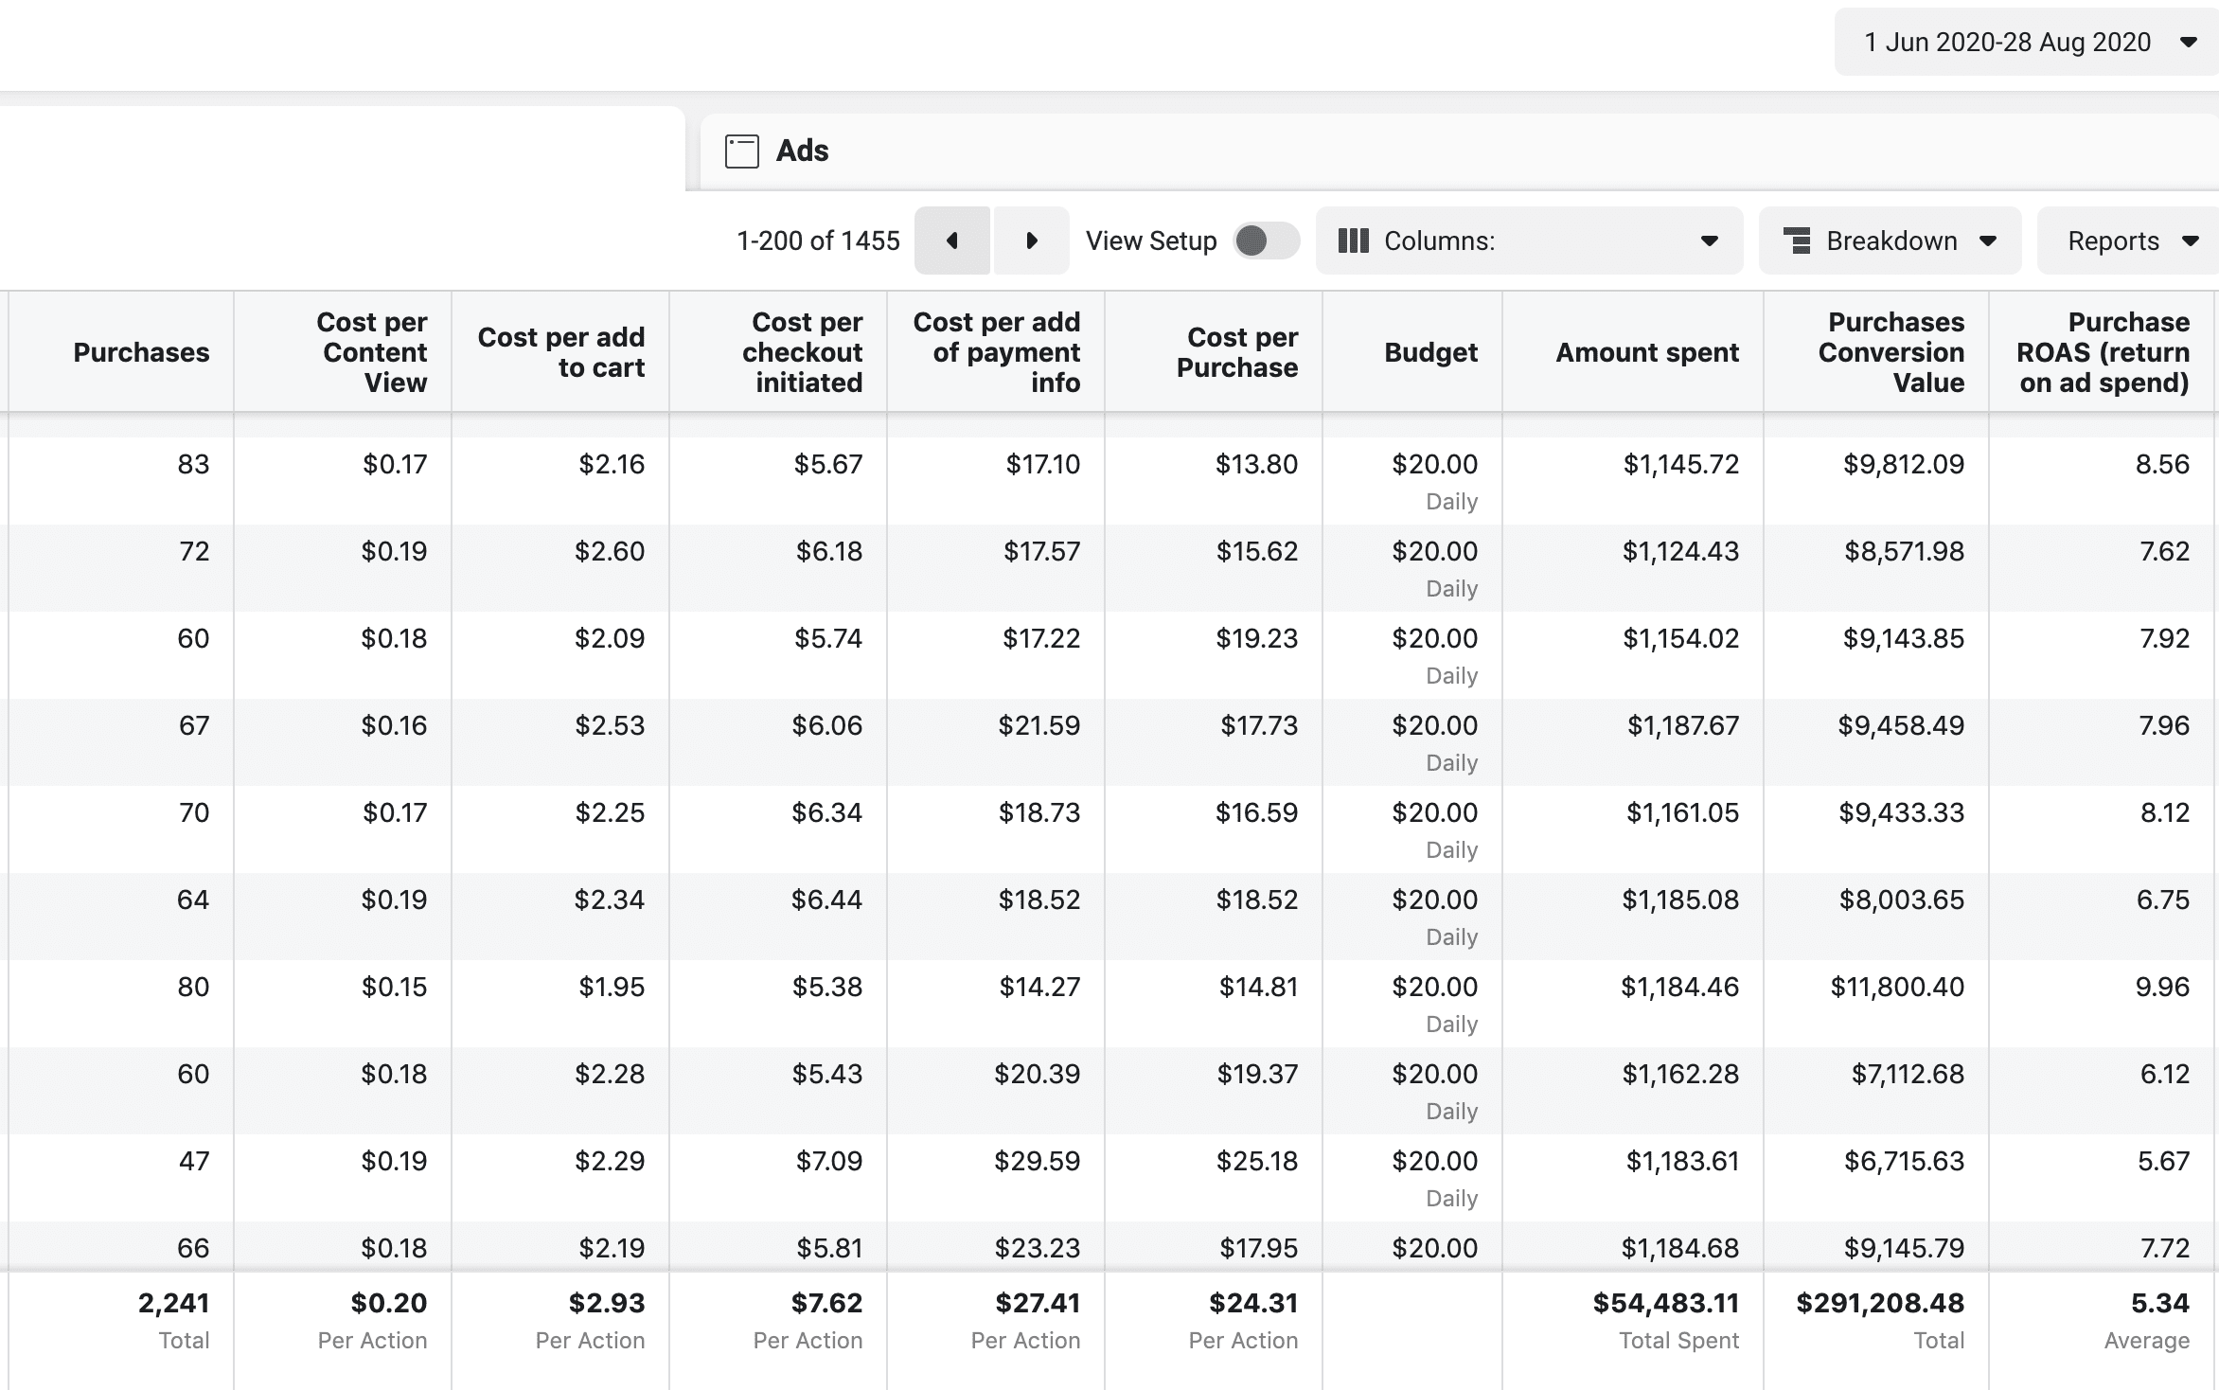Go to next page arrow
This screenshot has height=1390, width=2219.
click(1032, 241)
